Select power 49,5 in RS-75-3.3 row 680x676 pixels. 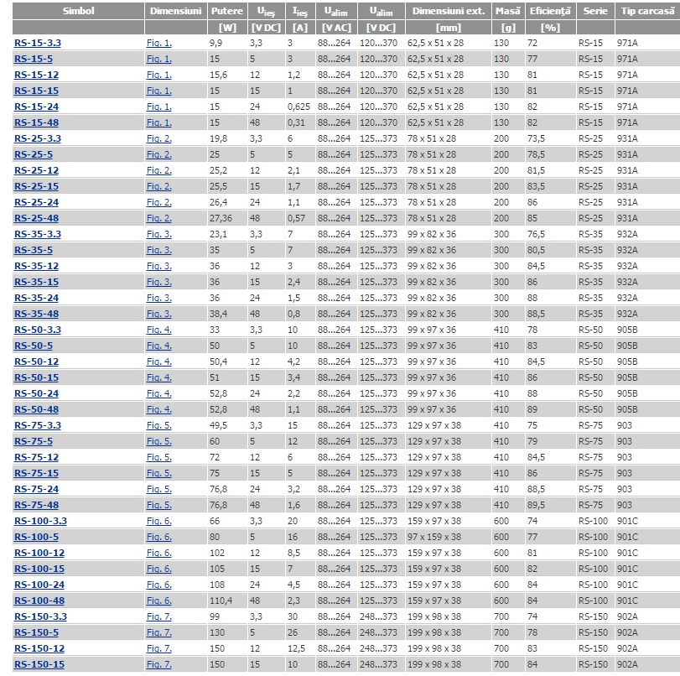coord(218,426)
